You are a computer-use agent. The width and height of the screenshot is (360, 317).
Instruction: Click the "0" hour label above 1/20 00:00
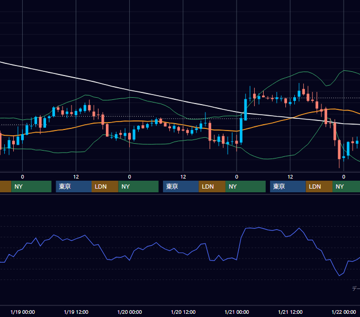click(x=130, y=177)
